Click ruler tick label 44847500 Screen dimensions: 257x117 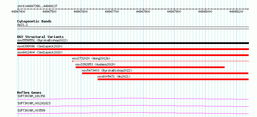(x=49, y=11)
